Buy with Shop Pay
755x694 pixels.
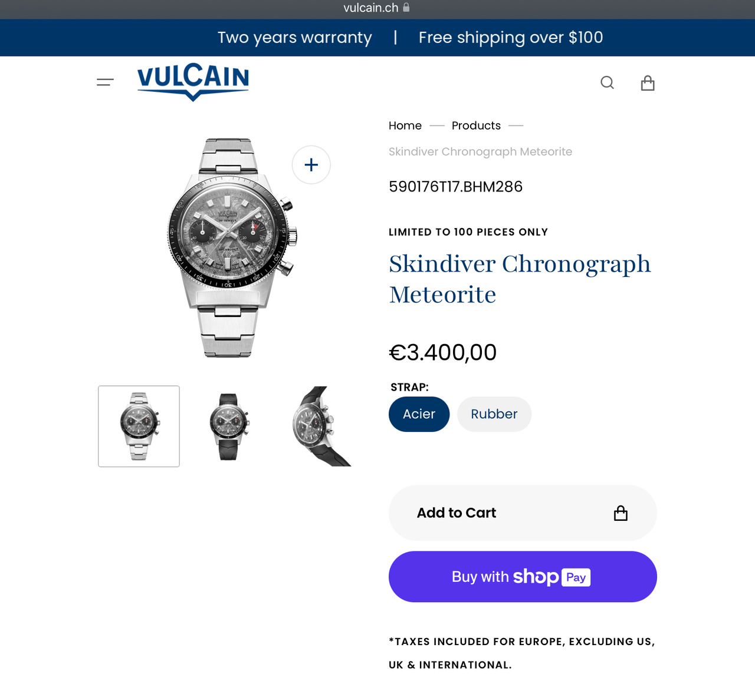523,577
